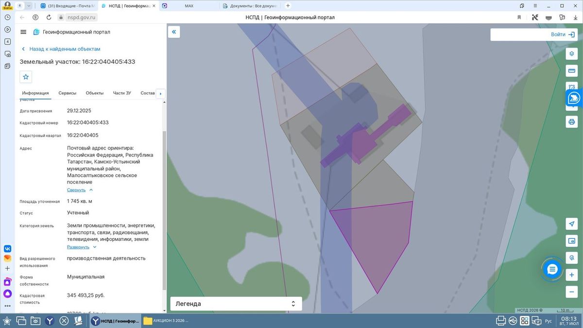
Task: Open the hamburger menu of Геоинформационный портал
Action: pyautogui.click(x=23, y=32)
